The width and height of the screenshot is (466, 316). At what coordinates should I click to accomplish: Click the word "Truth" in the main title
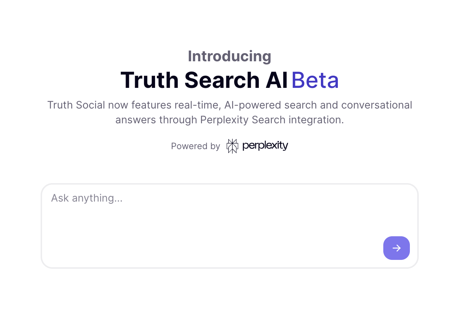tap(150, 80)
